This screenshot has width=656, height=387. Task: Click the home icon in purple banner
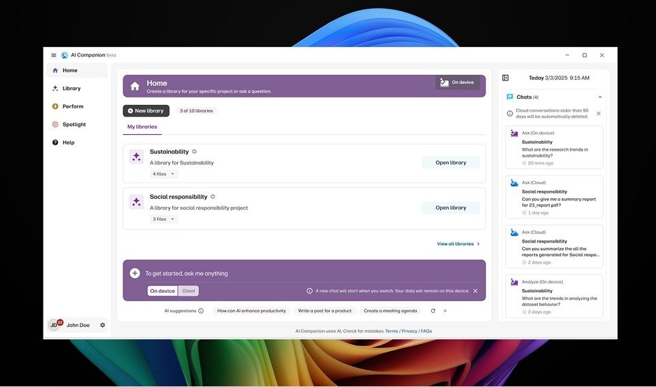coord(135,86)
